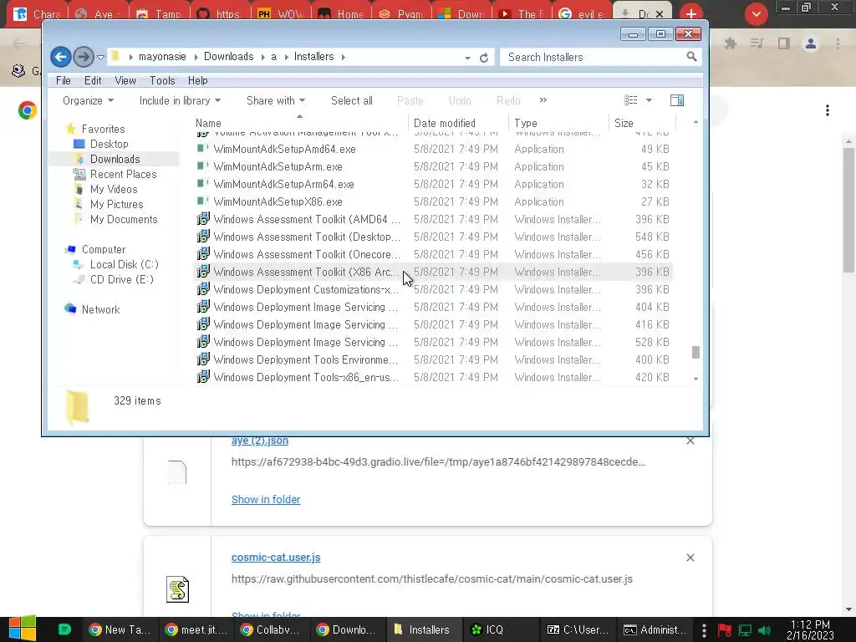The height and width of the screenshot is (642, 856).
Task: Open the address bar history dropdown
Action: pyautogui.click(x=467, y=58)
